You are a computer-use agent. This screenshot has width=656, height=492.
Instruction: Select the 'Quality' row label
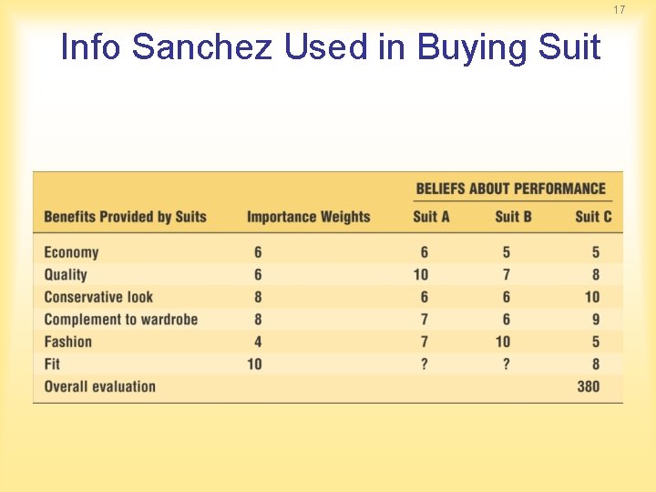[x=66, y=275]
